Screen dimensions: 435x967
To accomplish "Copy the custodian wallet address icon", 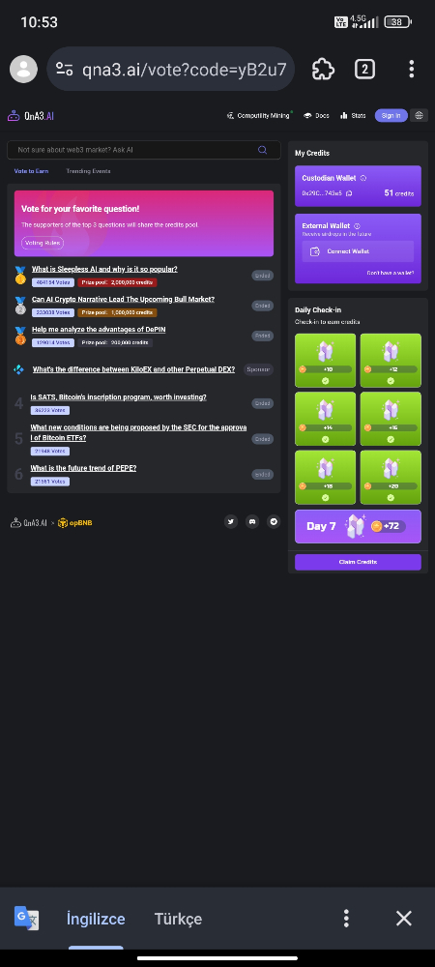I will 349,193.
